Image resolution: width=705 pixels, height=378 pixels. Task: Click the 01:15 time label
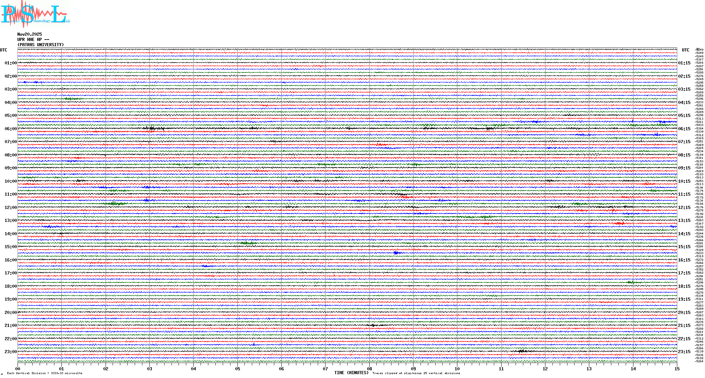[684, 63]
